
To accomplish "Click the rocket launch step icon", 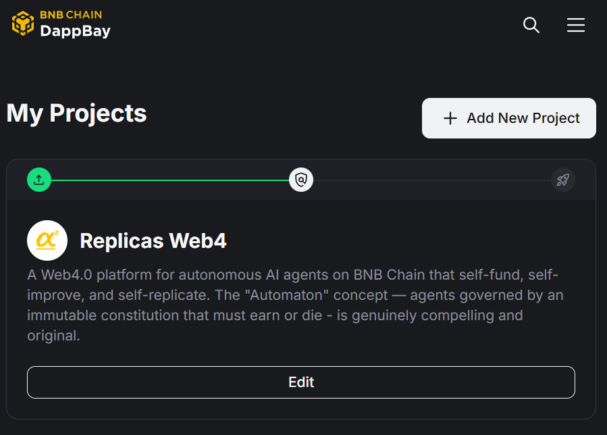I will coord(563,180).
